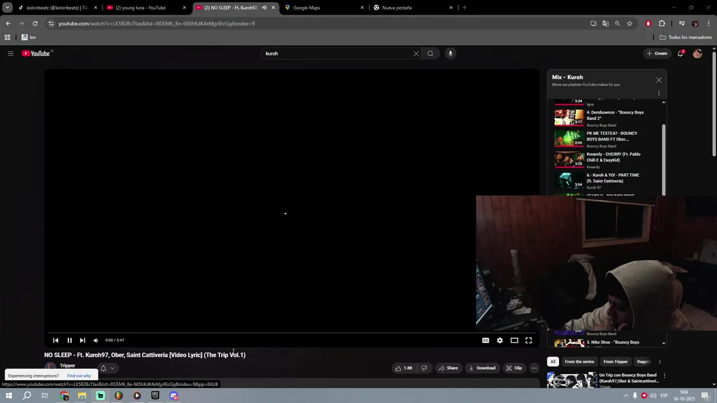Click the browser address bar URL
This screenshot has width=717, height=403.
[157, 24]
